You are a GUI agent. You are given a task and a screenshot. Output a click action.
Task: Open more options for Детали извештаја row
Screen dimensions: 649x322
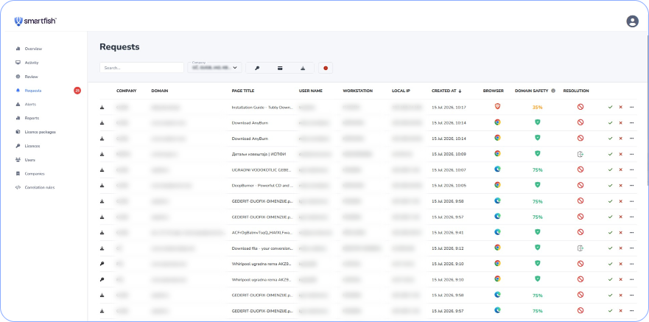tap(631, 154)
